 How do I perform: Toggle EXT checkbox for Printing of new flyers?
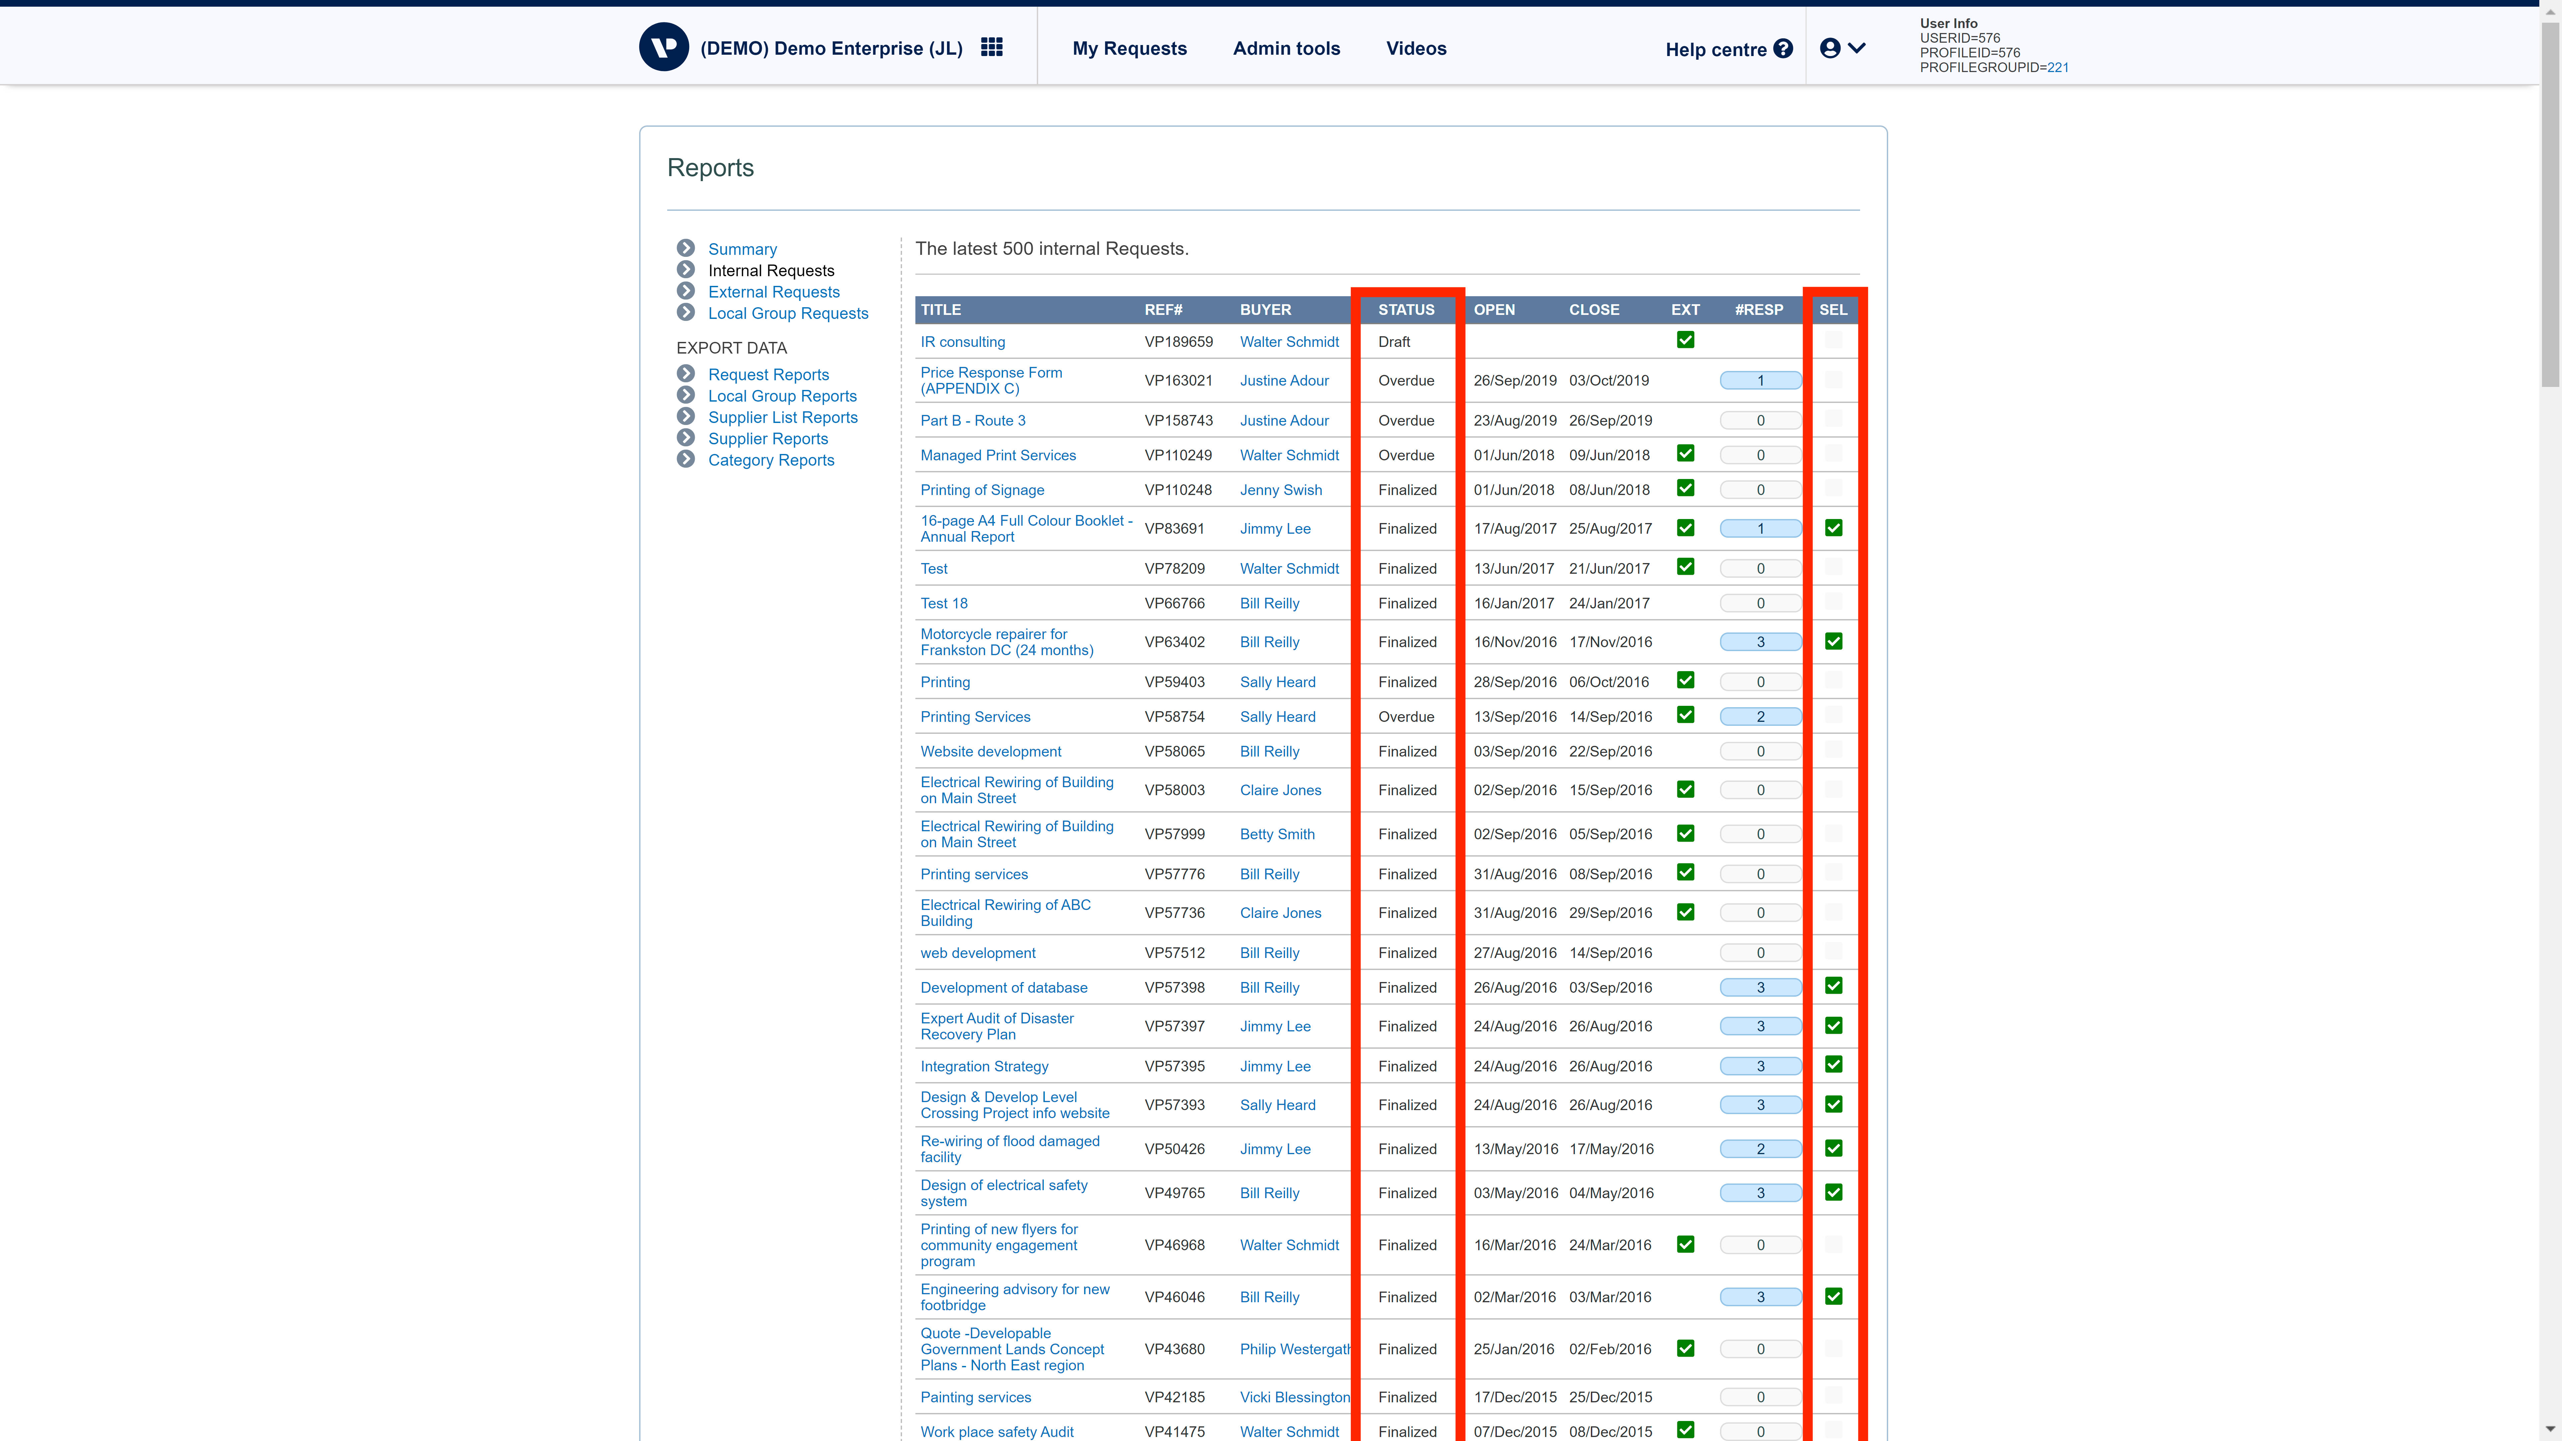click(1686, 1244)
